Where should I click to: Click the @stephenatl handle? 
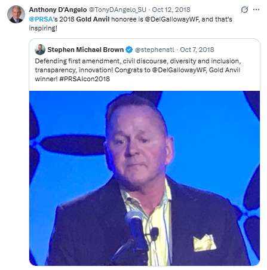[155, 50]
